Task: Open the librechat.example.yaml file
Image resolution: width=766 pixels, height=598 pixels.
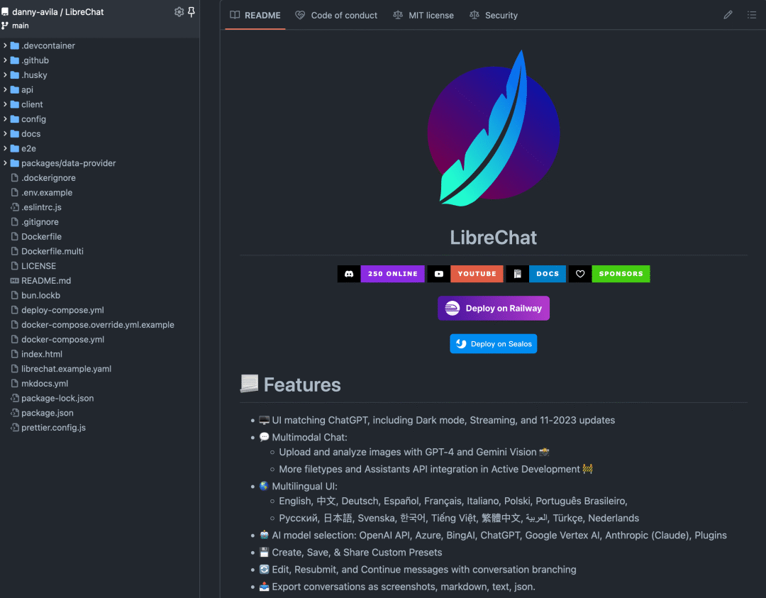Action: [x=67, y=369]
